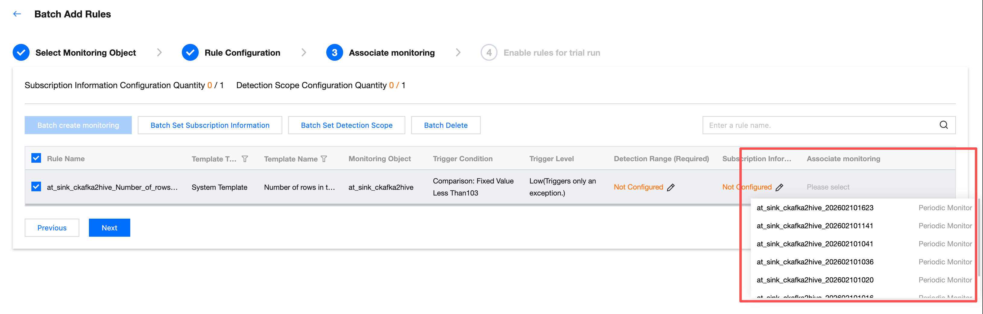Click the search magnifier icon
The height and width of the screenshot is (314, 983).
point(943,125)
